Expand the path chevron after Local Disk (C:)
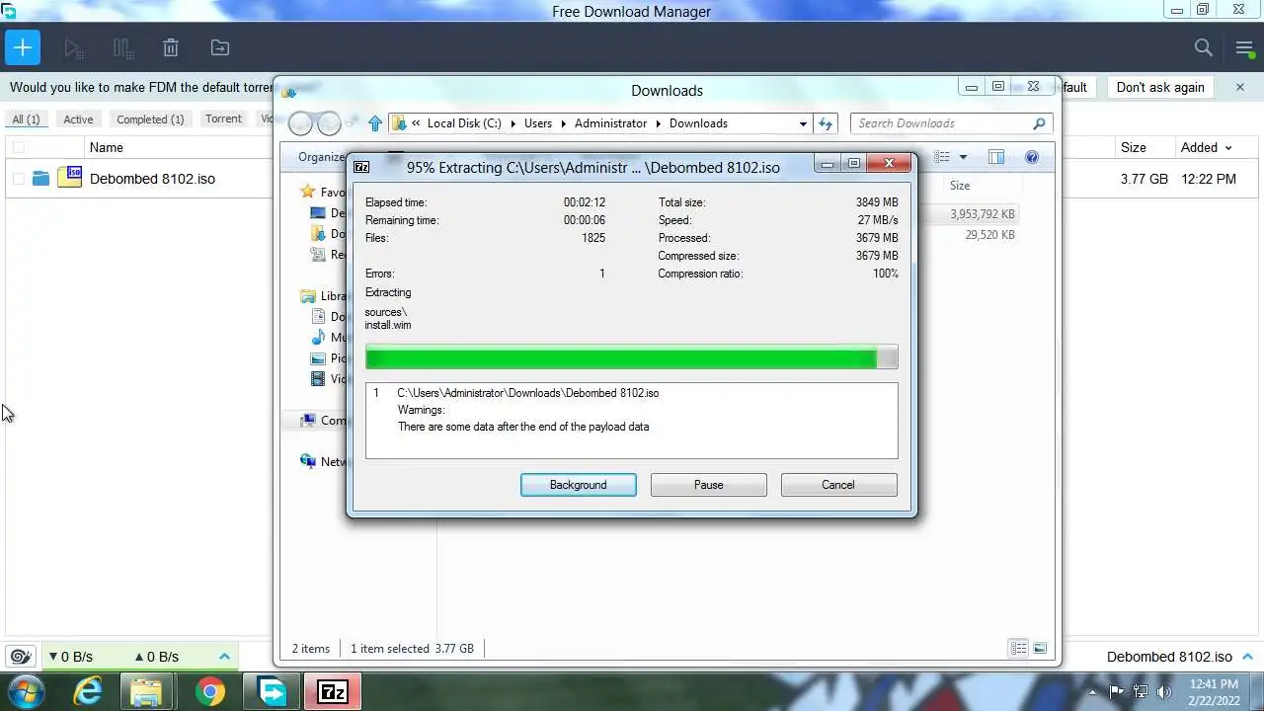Screen dimensions: 1264x711 pos(513,123)
